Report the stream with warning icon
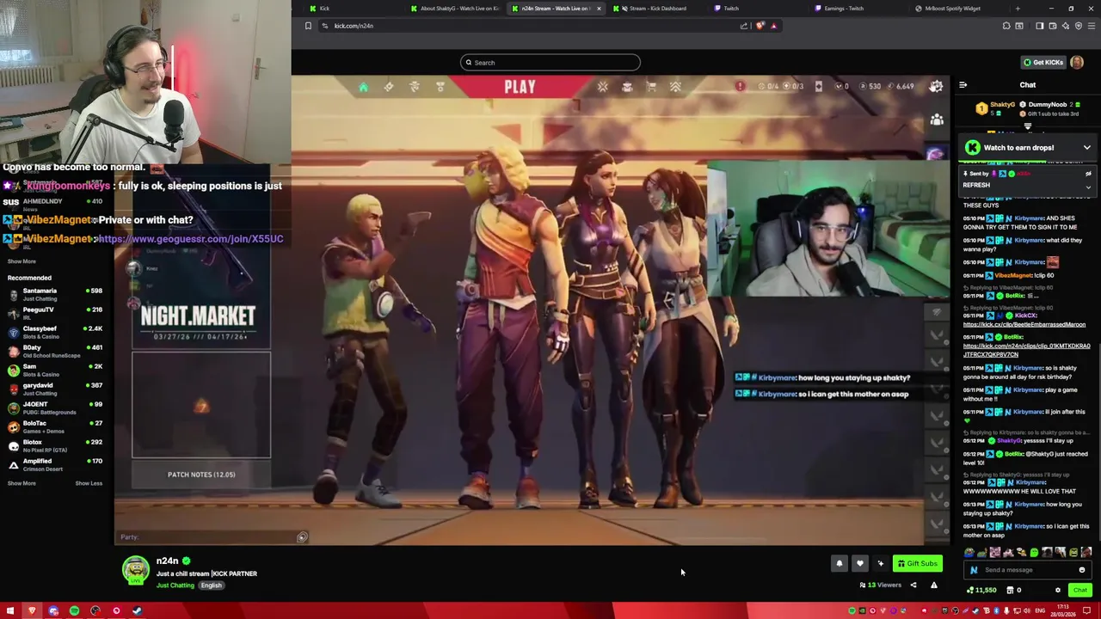The width and height of the screenshot is (1101, 619). pos(933,585)
